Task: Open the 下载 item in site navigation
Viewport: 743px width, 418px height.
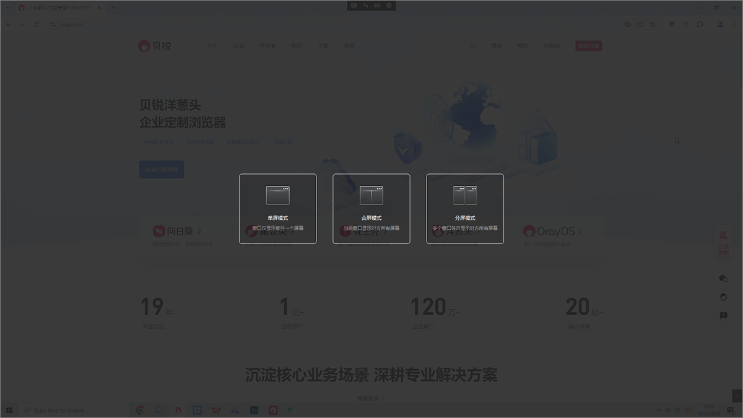Action: click(323, 46)
